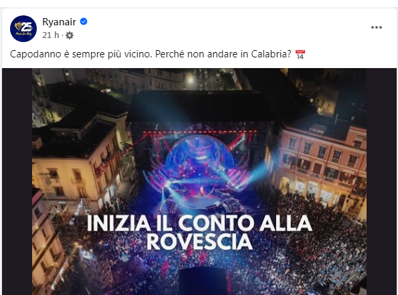Click the pink building on the video's right

coord(322,162)
